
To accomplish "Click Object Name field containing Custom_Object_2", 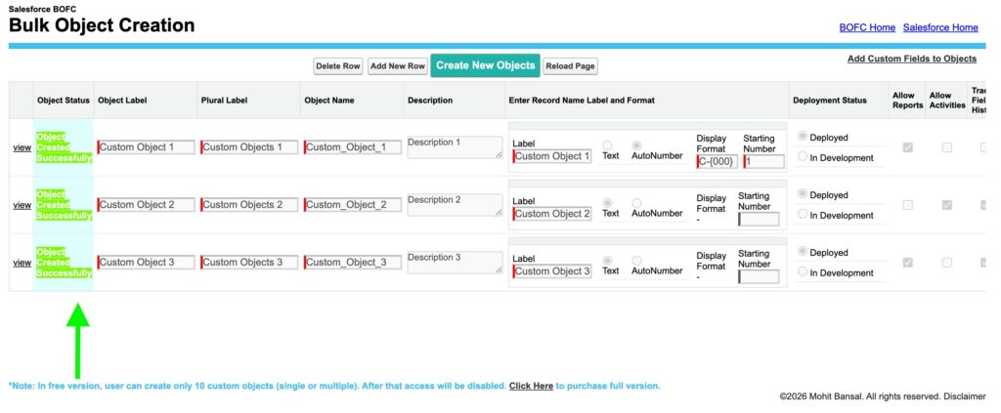I will pyautogui.click(x=353, y=205).
